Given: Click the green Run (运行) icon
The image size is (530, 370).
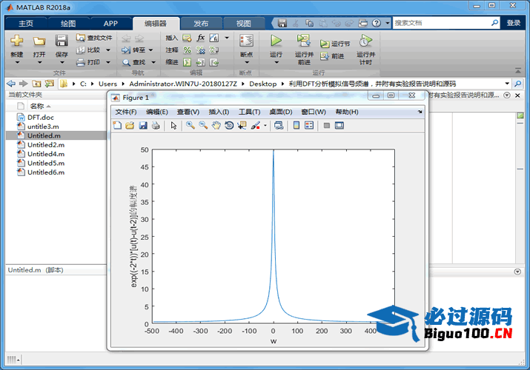Looking at the screenshot, I should click(x=276, y=41).
